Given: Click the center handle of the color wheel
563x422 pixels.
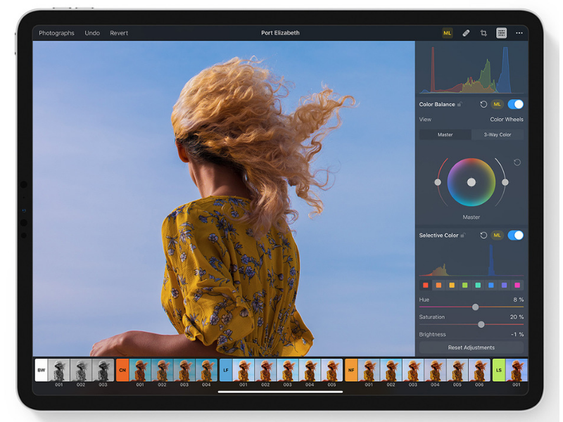Looking at the screenshot, I should [472, 182].
